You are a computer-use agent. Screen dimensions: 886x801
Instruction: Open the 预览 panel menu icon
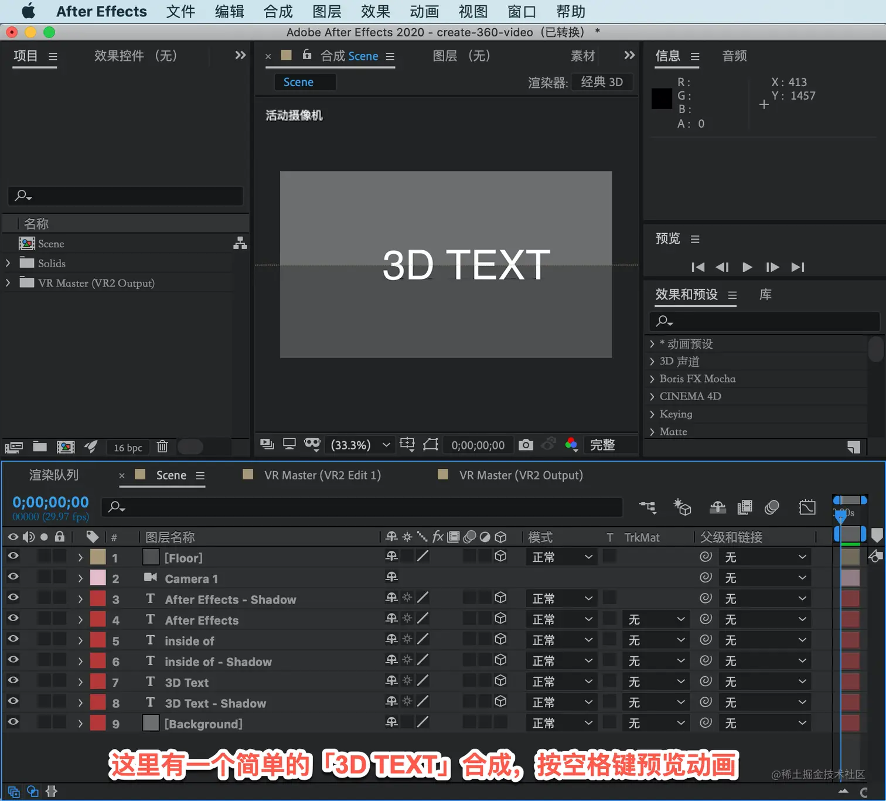click(x=695, y=239)
